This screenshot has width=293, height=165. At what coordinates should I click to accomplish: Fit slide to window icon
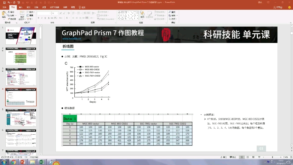click(x=291, y=157)
